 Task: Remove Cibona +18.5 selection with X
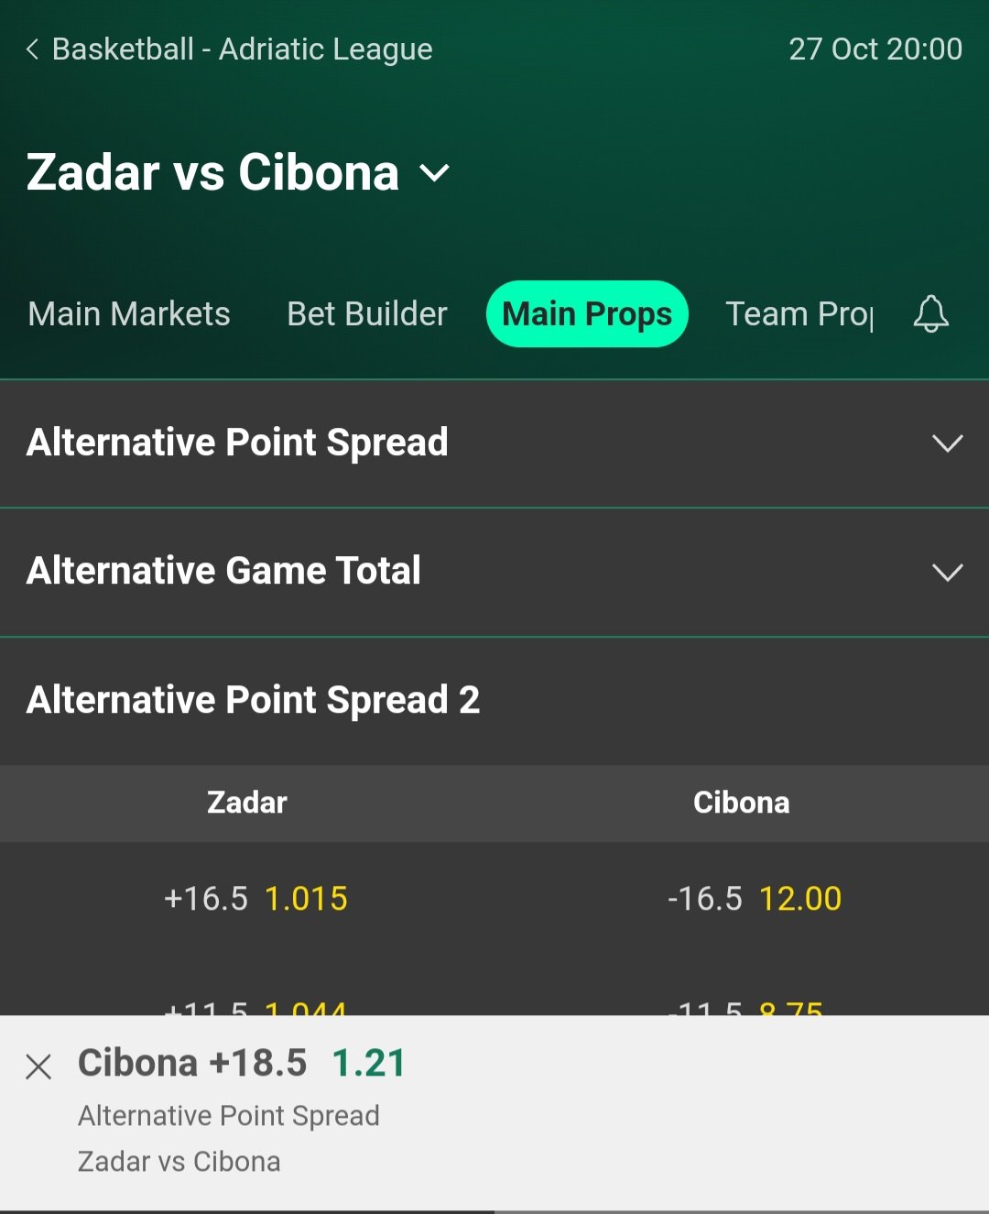(38, 1066)
